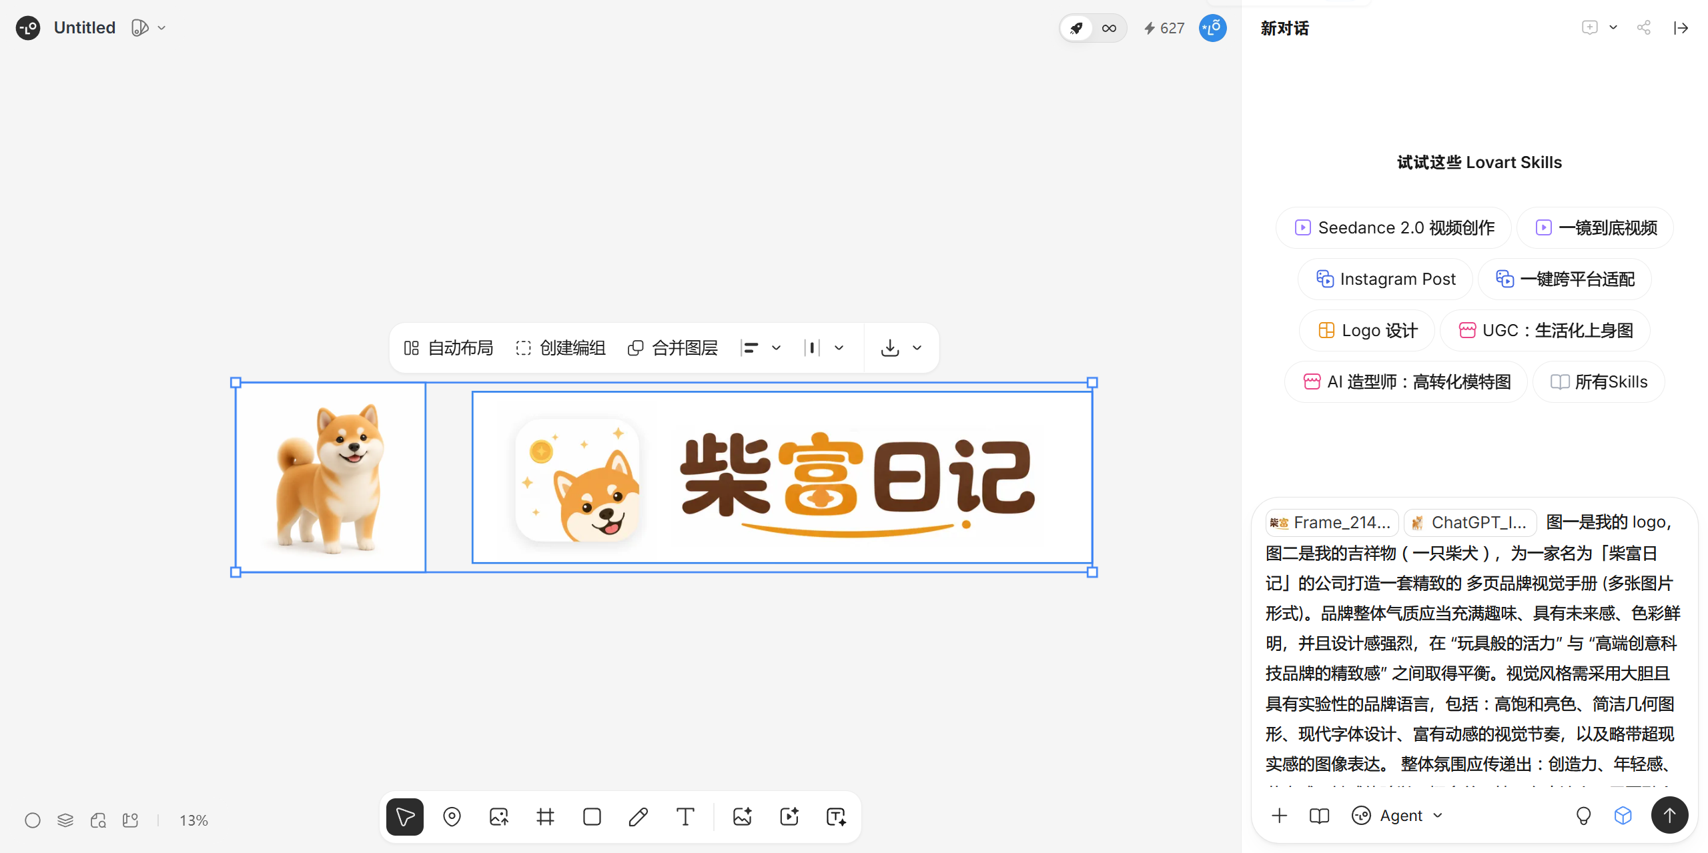The image size is (1708, 853).
Task: Select the pen drawing tool
Action: pyautogui.click(x=638, y=816)
